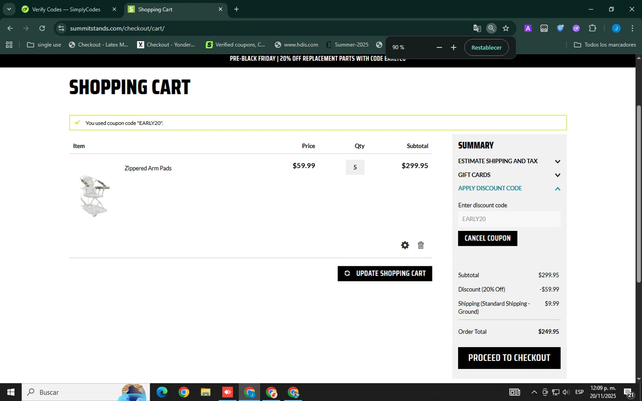The width and height of the screenshot is (642, 401).
Task: Open the single use bookmarks folder
Action: [x=44, y=44]
